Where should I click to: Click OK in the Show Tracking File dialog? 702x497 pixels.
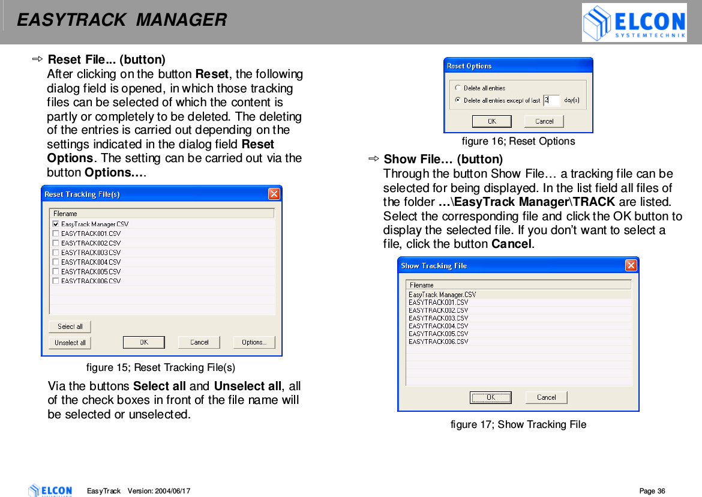(491, 397)
